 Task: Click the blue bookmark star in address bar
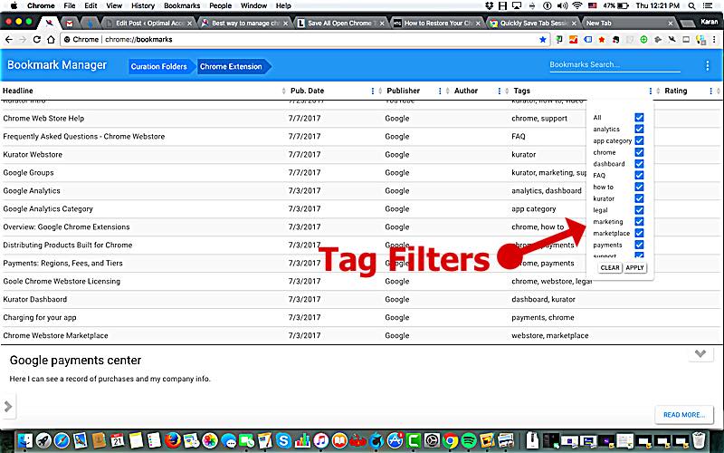pyautogui.click(x=542, y=40)
